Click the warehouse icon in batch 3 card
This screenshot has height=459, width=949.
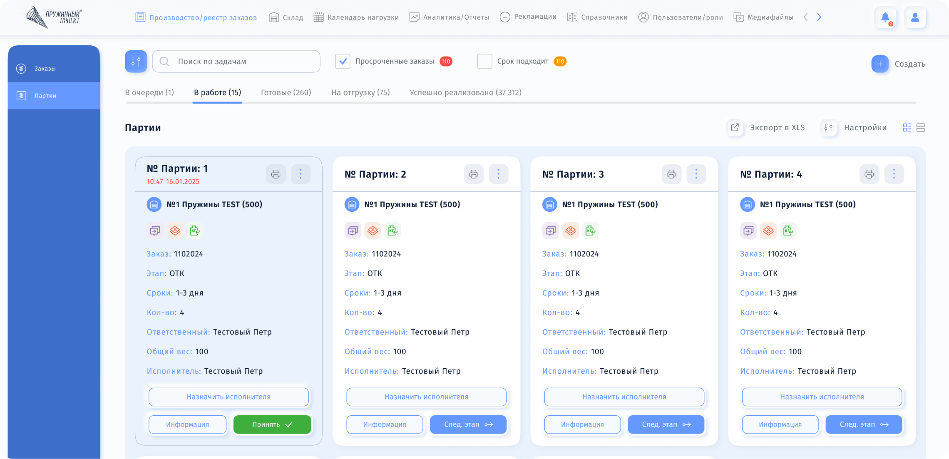(x=549, y=205)
